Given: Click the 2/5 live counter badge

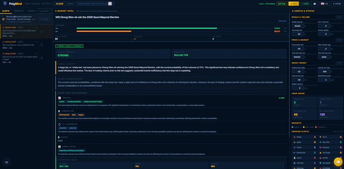Looking at the screenshot, I should coord(282,4).
